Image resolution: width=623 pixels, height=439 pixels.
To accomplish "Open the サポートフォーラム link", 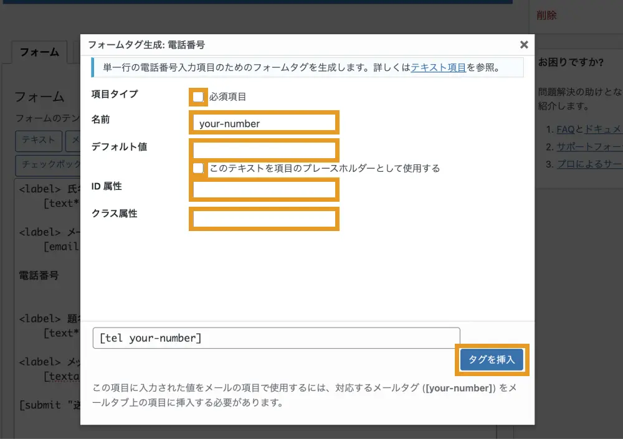I will click(x=589, y=147).
